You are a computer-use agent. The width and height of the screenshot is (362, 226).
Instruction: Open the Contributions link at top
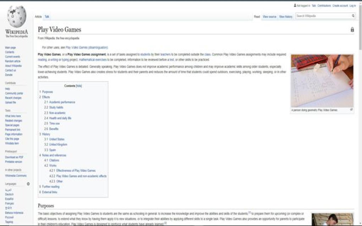tap(324, 6)
